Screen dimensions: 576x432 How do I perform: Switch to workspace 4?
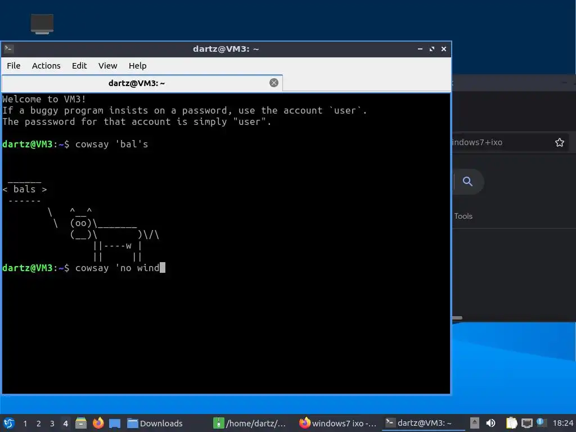[x=65, y=424]
